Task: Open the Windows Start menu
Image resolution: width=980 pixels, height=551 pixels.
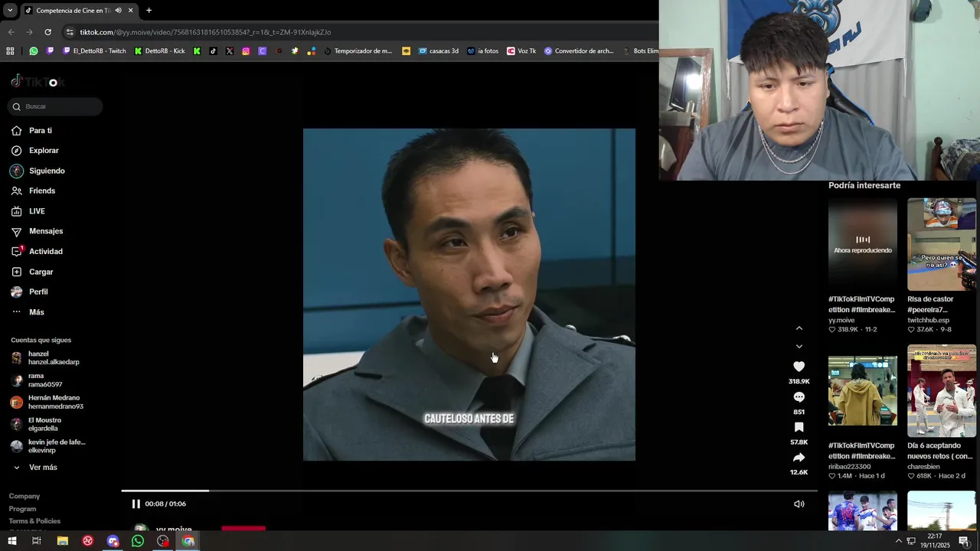Action: (x=11, y=541)
